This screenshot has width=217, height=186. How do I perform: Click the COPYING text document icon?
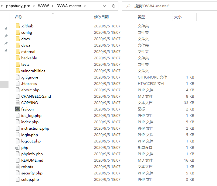pyautogui.click(x=18, y=103)
